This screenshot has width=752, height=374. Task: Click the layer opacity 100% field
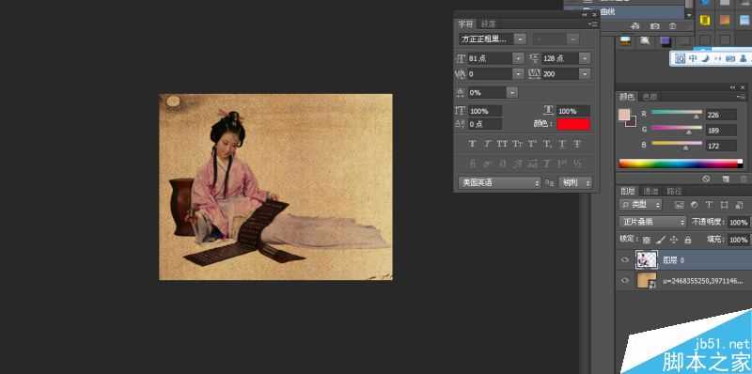739,222
